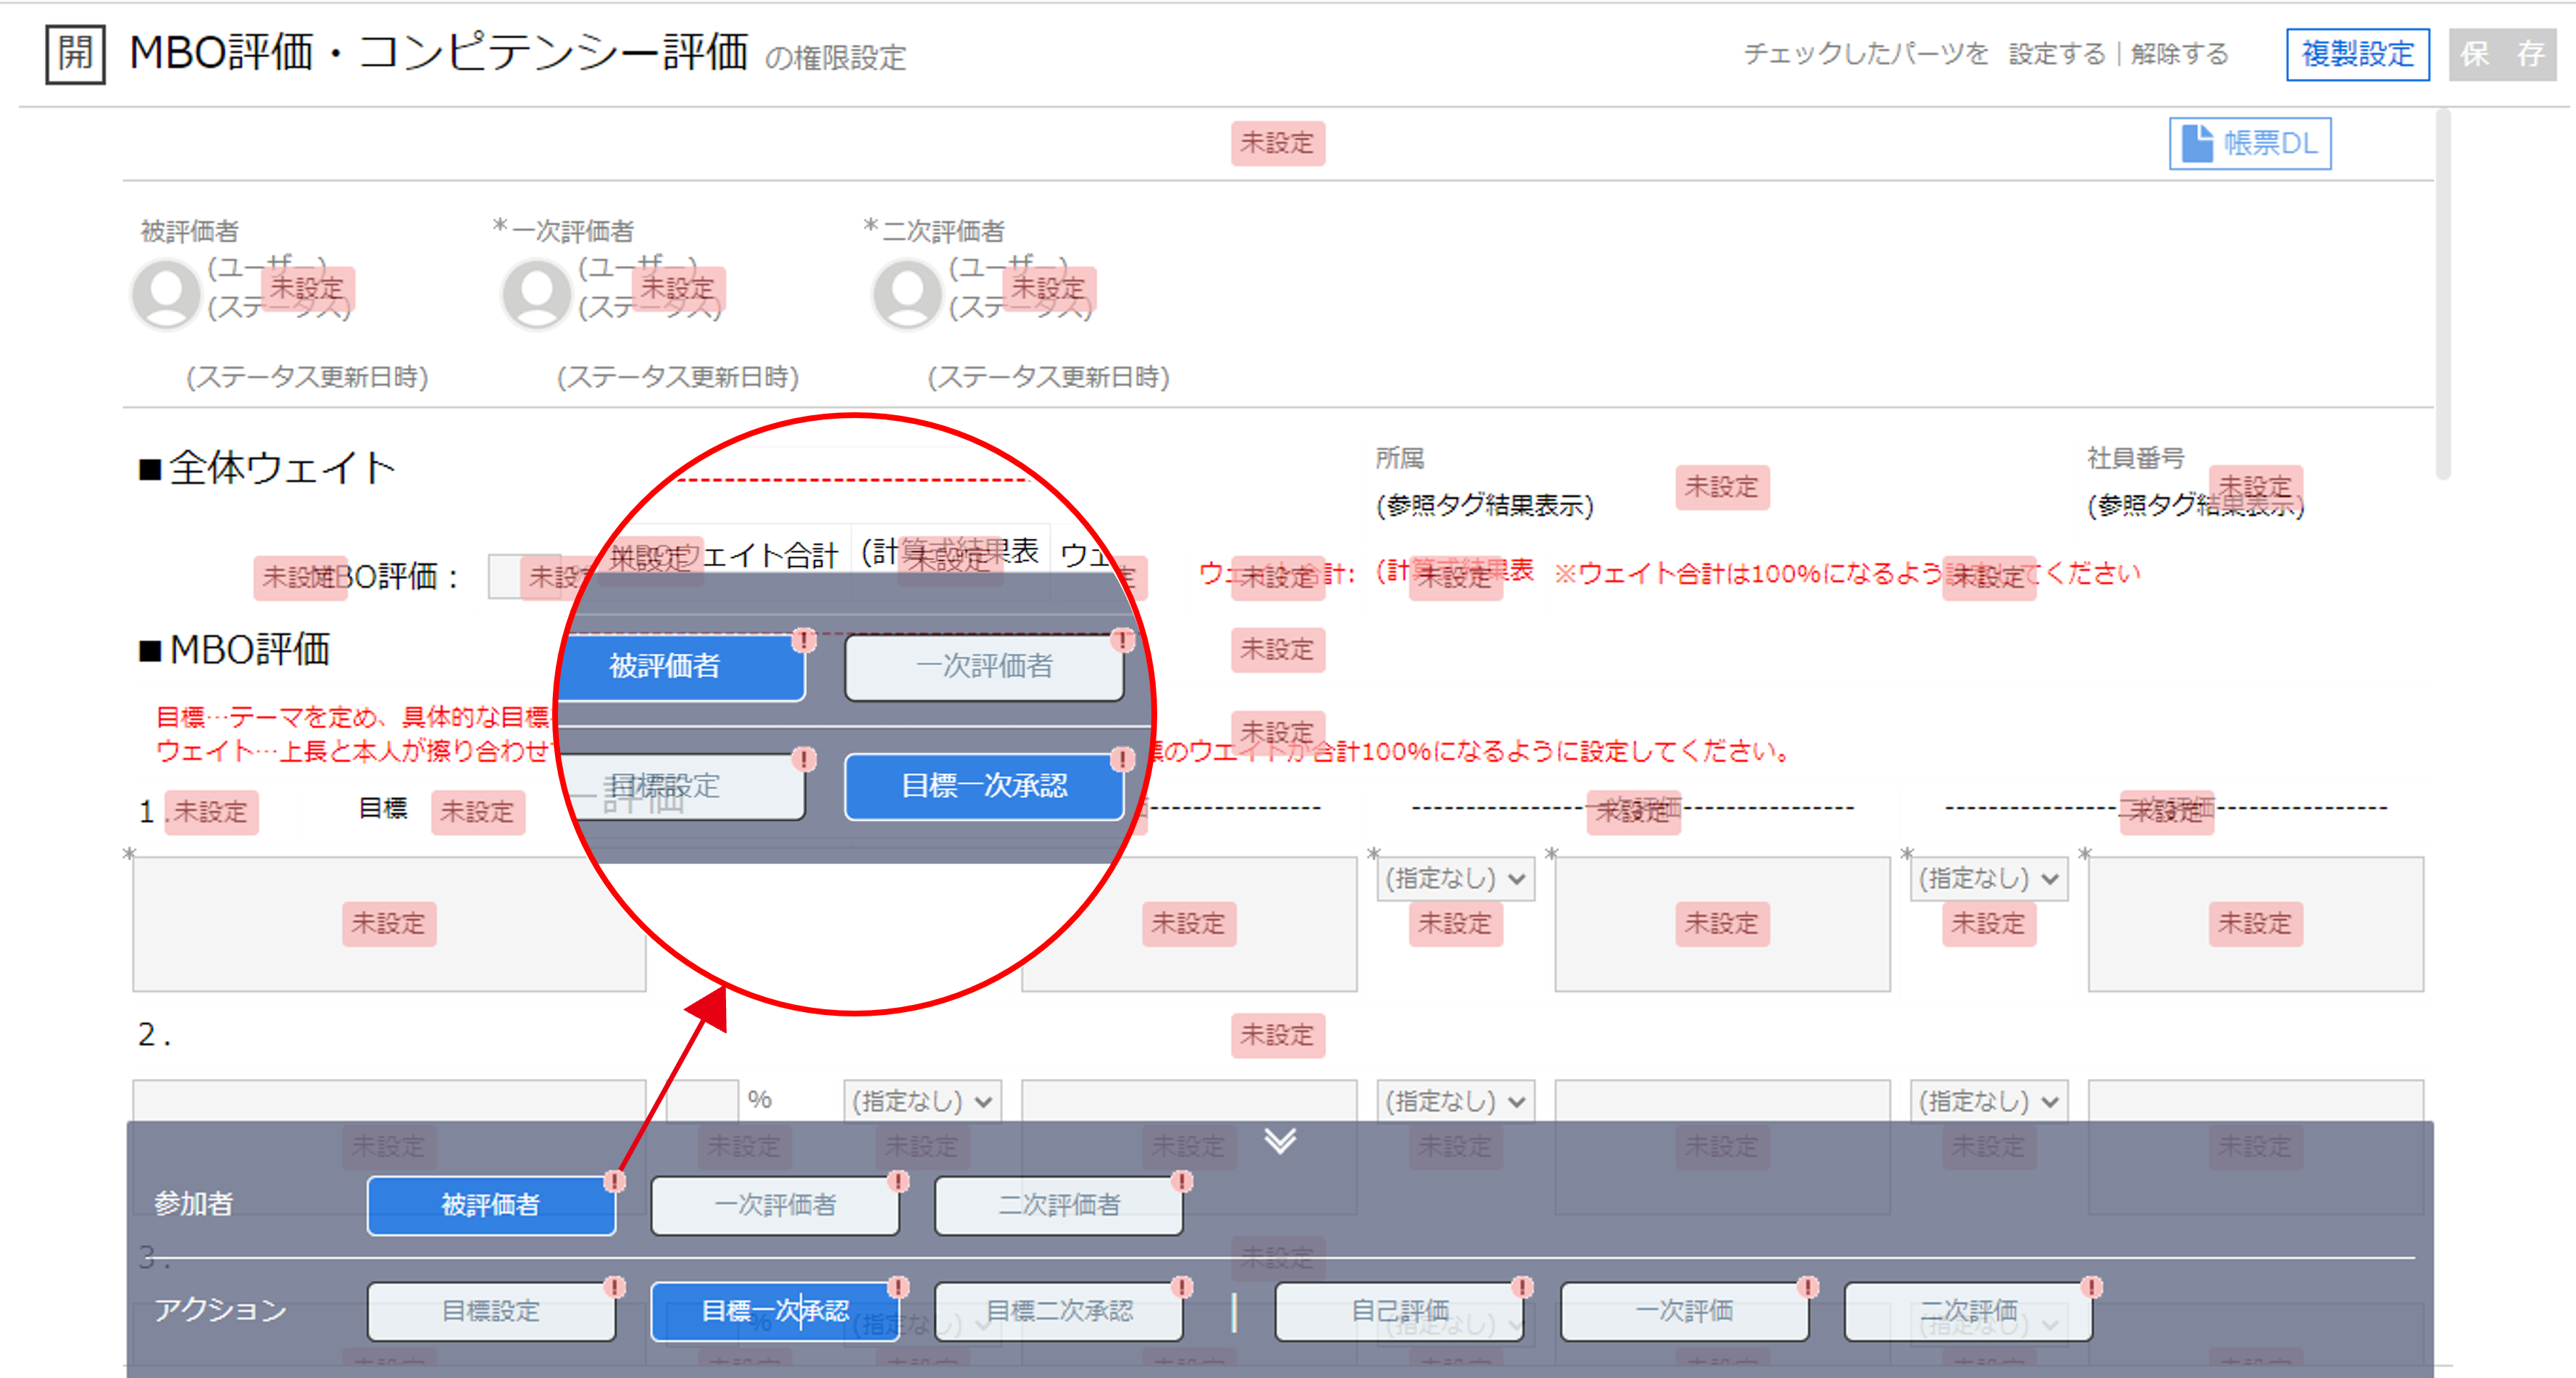The height and width of the screenshot is (1378, 2576).
Task: Click the 被評価者 user avatar icon
Action: click(x=167, y=293)
